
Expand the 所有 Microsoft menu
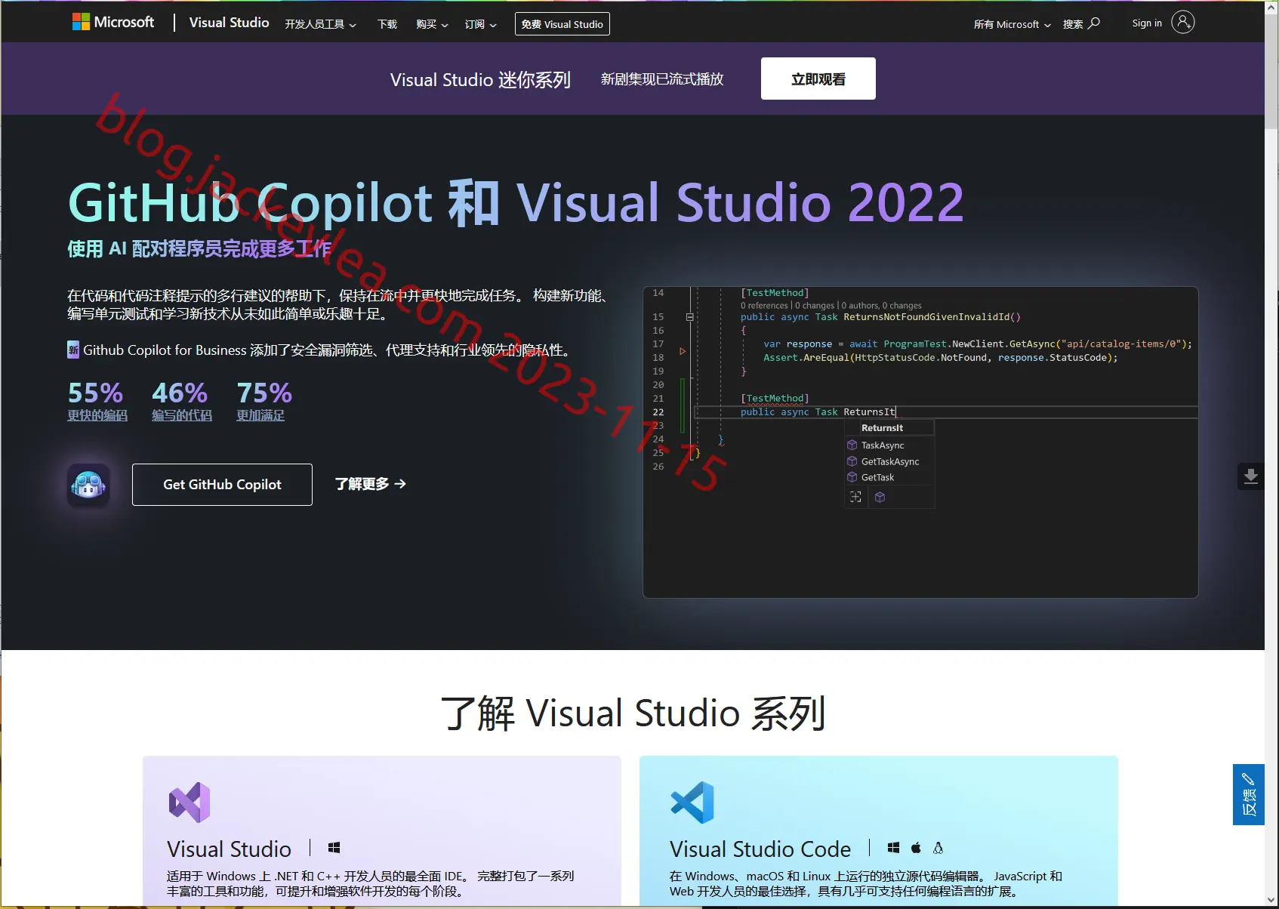(1012, 24)
